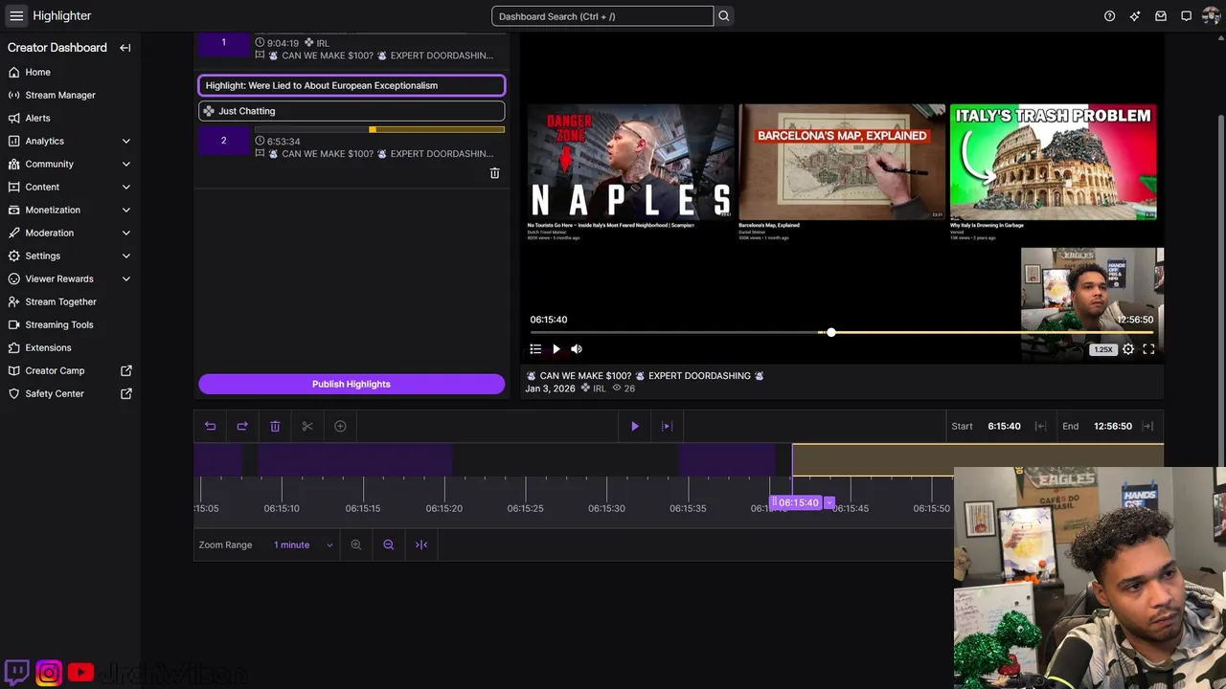
Task: Edit the highlight title text field
Action: tap(352, 85)
